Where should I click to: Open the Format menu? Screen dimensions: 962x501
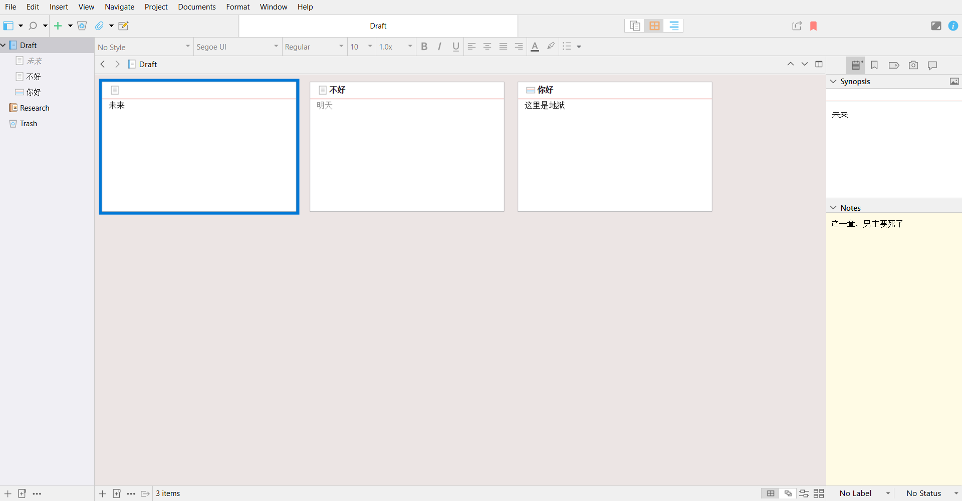point(237,7)
